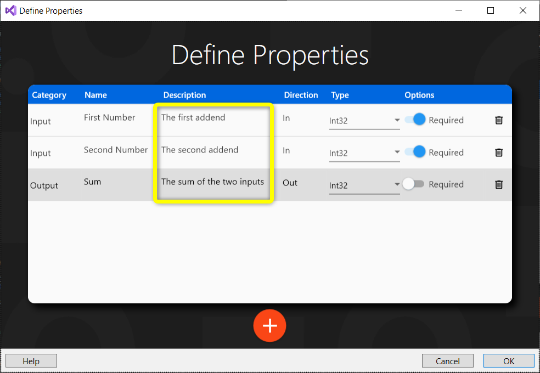Edit the description reading The first addend
The height and width of the screenshot is (373, 540).
(x=193, y=117)
